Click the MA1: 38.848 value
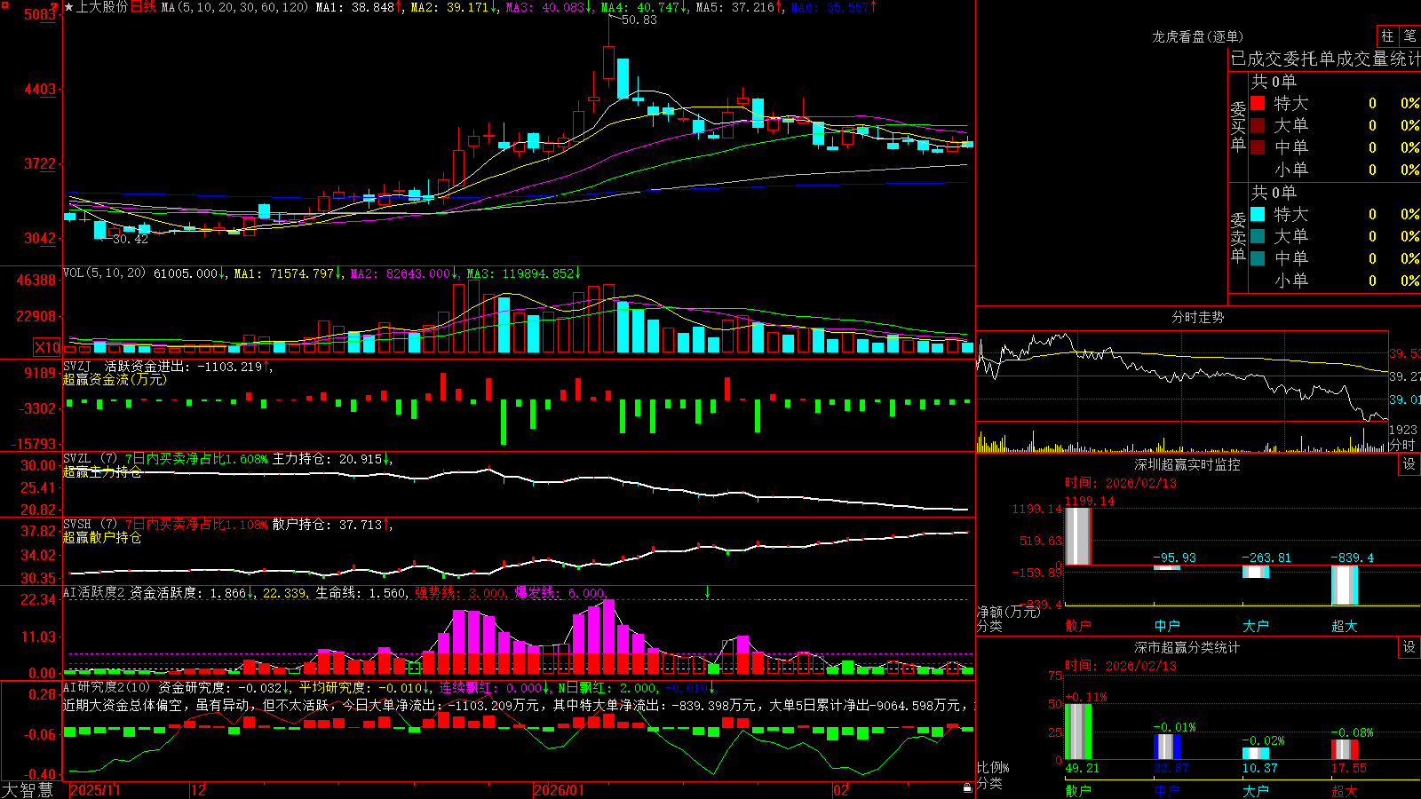Screen dimensions: 1421x799 click(355, 7)
